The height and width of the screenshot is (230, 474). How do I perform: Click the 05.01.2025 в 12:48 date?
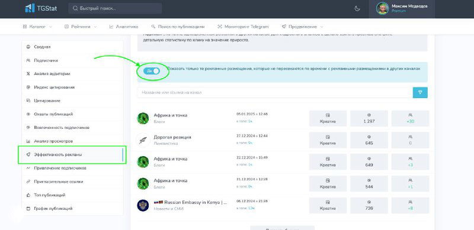(x=252, y=114)
